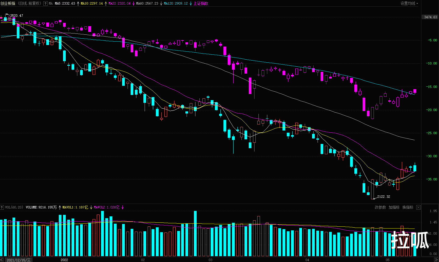439x262 pixels.
Task: Click the magenta MAVOL2:1.026亿 value
Action: (x=107, y=207)
